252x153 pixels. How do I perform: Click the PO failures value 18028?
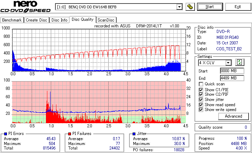[x=179, y=150]
